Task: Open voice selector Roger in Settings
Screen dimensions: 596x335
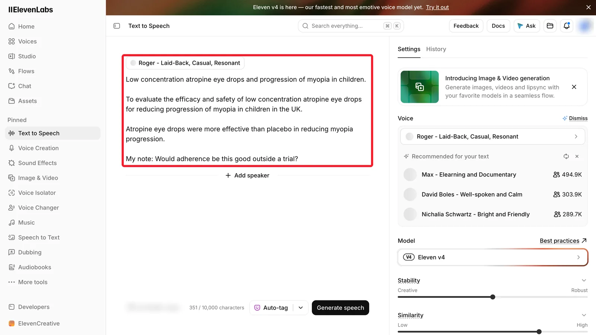Action: 492,137
